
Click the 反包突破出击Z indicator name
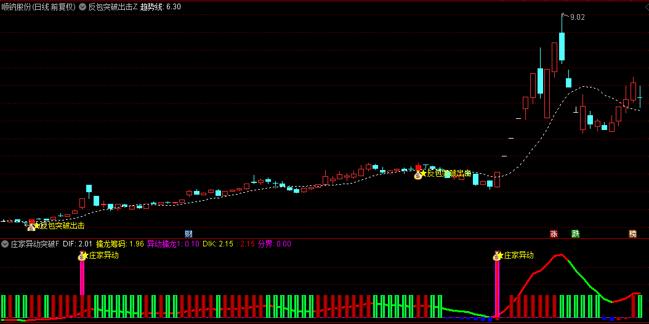(113, 7)
